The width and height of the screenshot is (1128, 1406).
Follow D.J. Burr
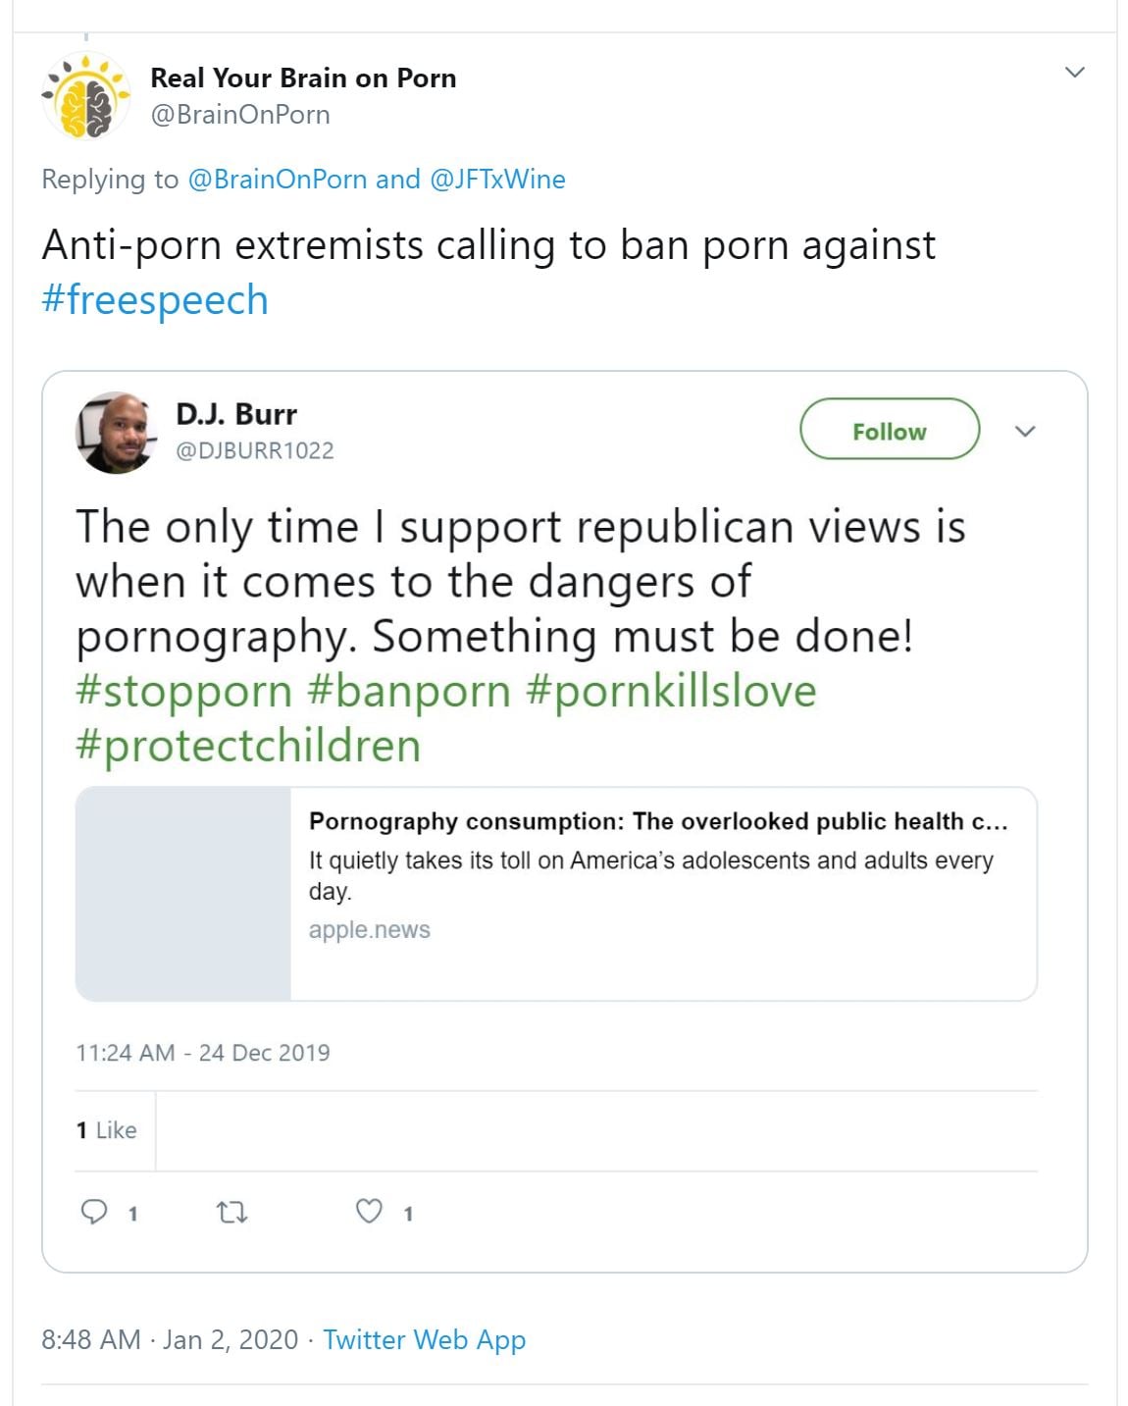coord(889,430)
